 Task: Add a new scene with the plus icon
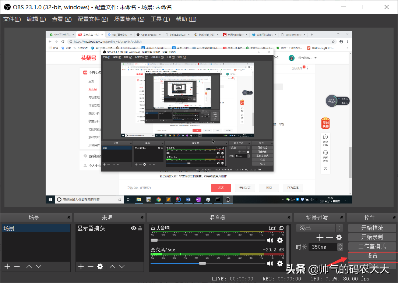click(8, 266)
